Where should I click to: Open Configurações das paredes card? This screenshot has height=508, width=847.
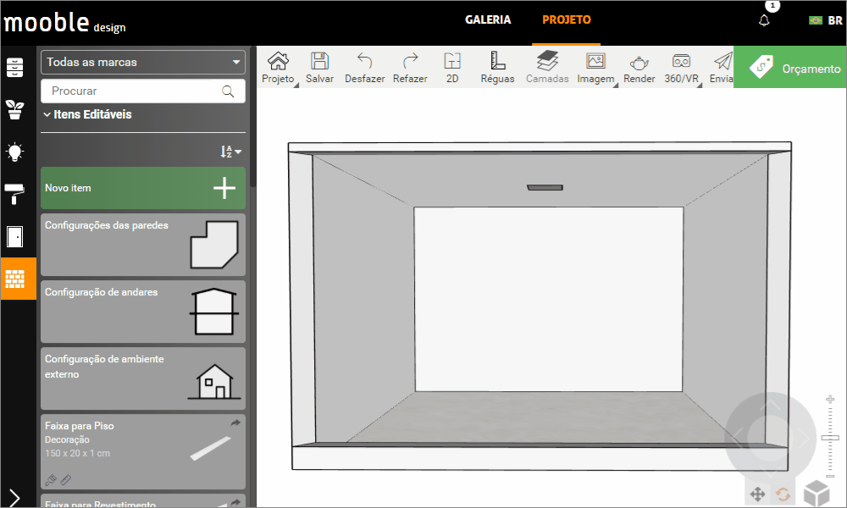click(143, 245)
